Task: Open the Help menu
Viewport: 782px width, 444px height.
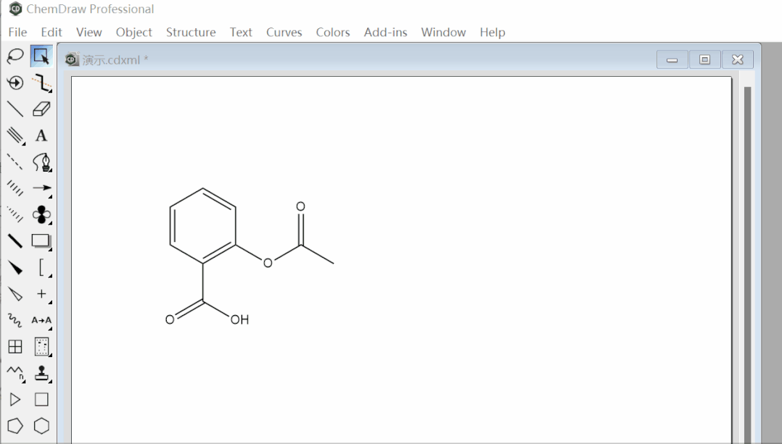Action: pyautogui.click(x=493, y=33)
